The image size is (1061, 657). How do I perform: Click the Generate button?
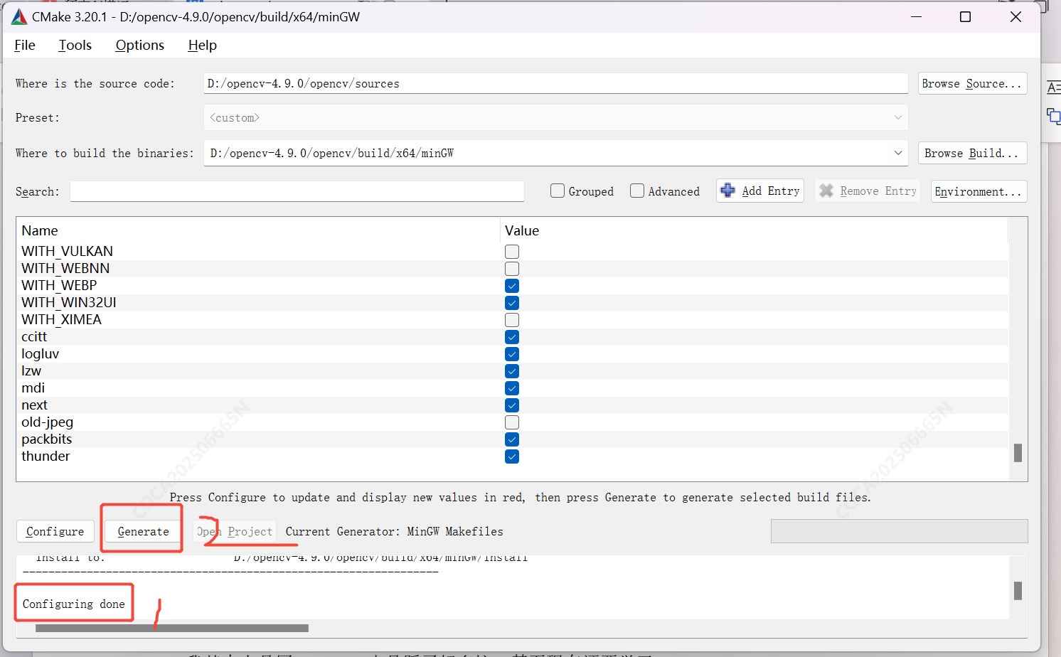click(x=144, y=531)
